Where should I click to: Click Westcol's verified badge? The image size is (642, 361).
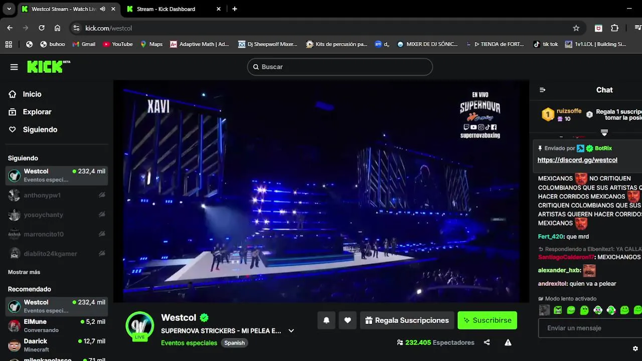[x=204, y=317]
